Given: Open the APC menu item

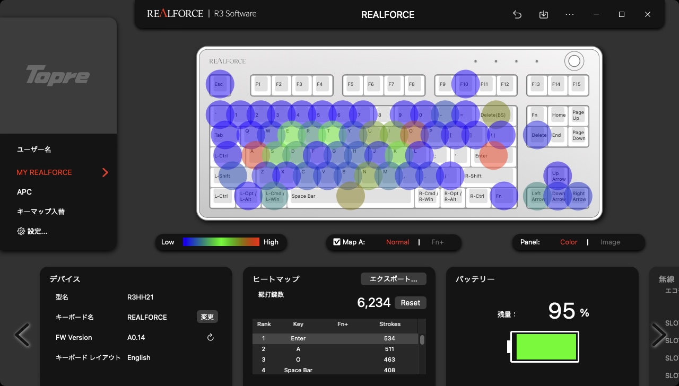Looking at the screenshot, I should coord(24,191).
